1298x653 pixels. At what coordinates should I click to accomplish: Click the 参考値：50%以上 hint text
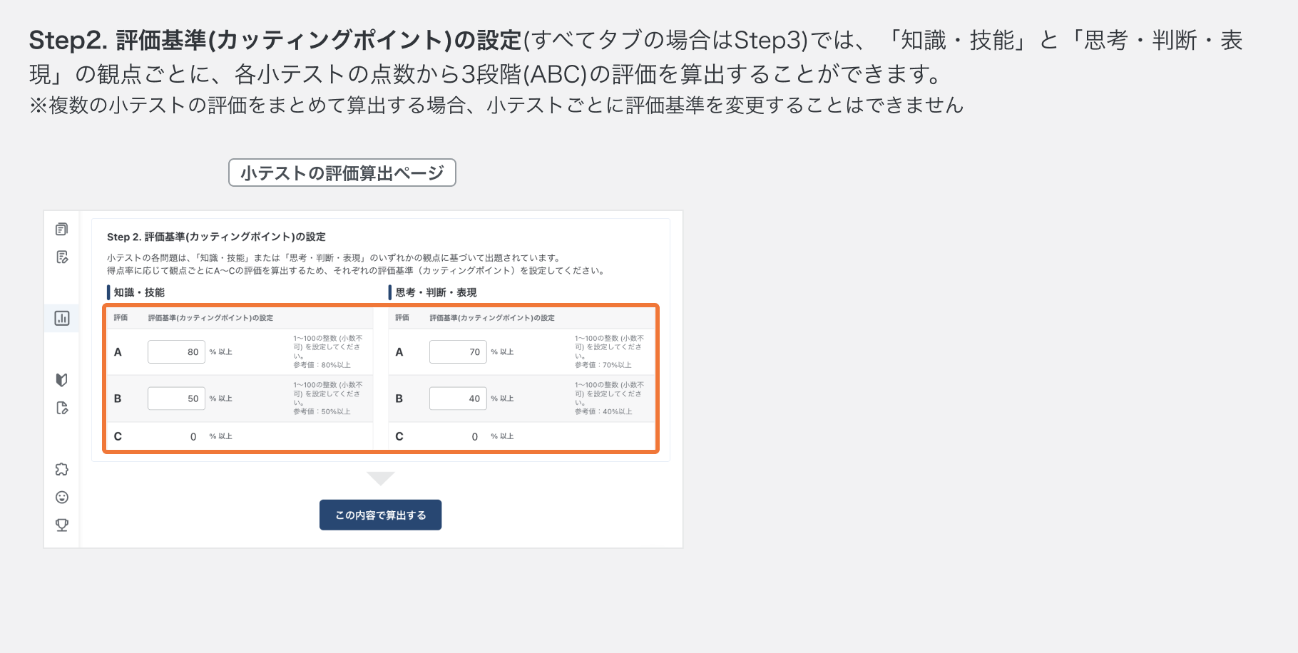(x=322, y=411)
